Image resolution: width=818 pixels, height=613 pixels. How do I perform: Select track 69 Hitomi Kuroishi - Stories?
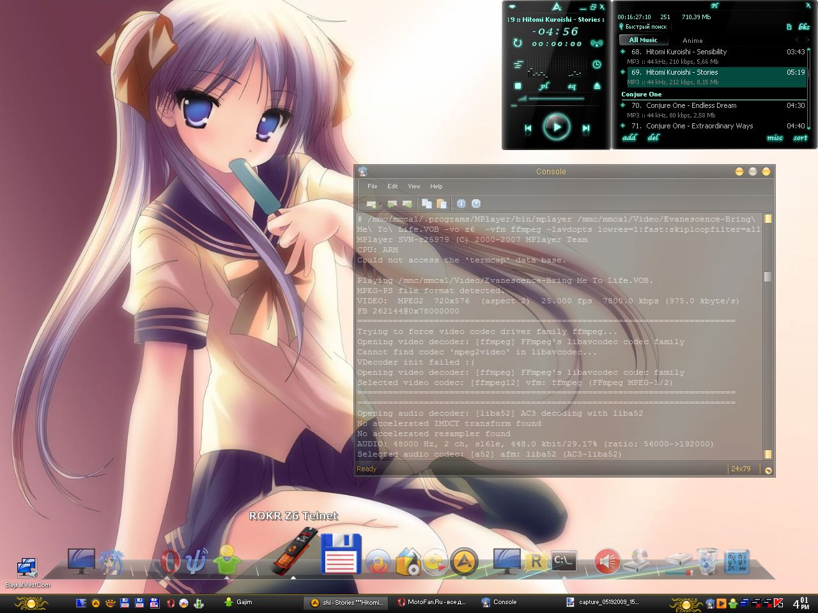pos(712,77)
